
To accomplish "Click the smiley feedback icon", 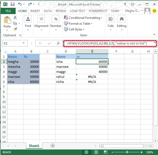I will (x=154, y=11).
